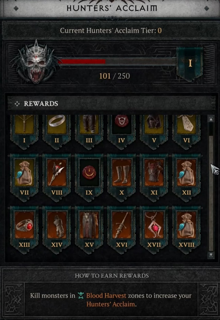Click the Blood Harvest link text
This screenshot has width=220, height=320.
click(106, 296)
